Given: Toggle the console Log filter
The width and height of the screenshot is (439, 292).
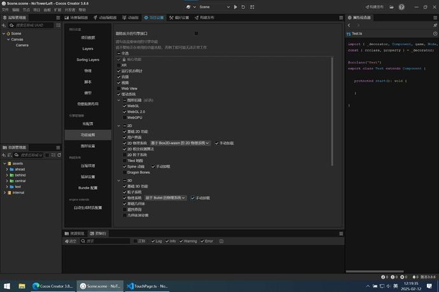Looking at the screenshot, I should [x=153, y=241].
